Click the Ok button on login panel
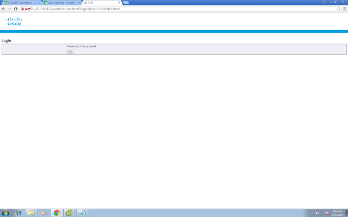 tap(70, 52)
